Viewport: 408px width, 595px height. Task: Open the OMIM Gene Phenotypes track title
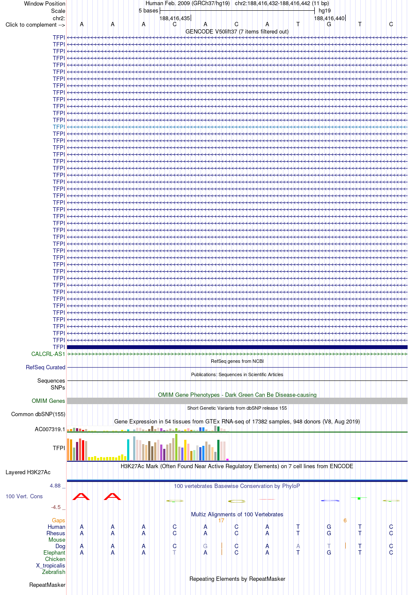click(x=237, y=395)
